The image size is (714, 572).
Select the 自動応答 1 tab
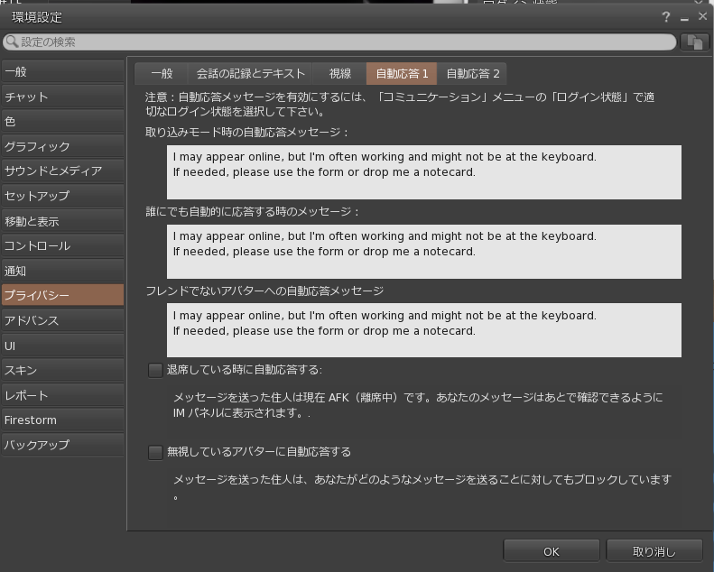coord(402,74)
